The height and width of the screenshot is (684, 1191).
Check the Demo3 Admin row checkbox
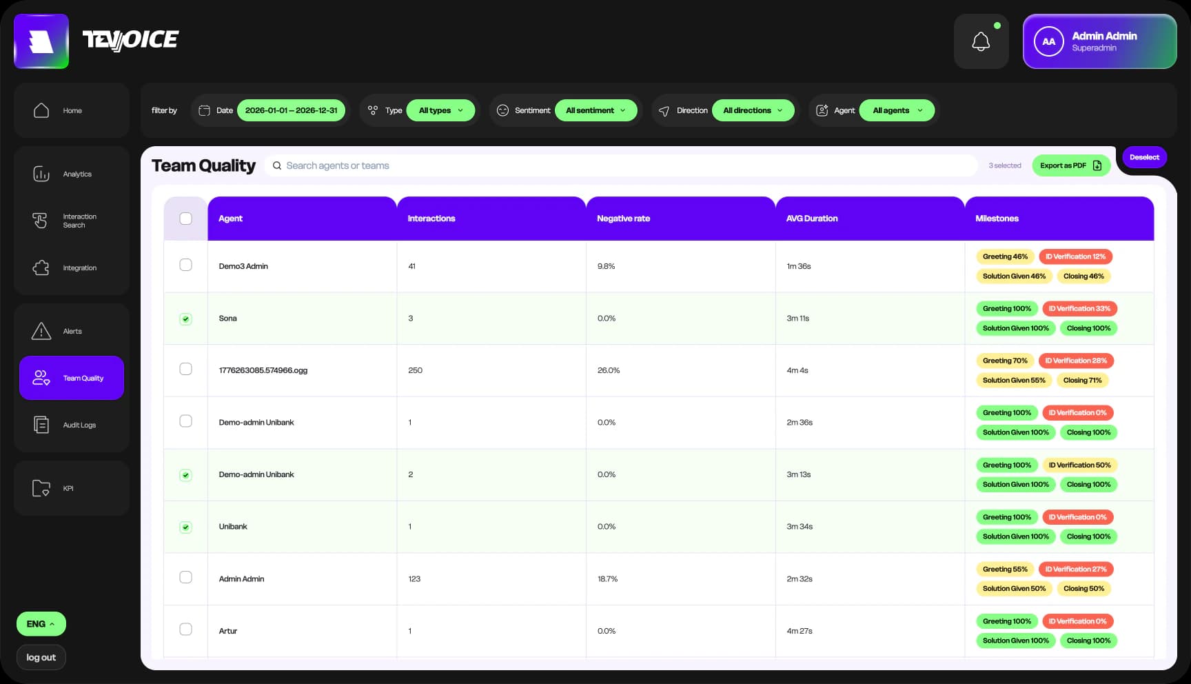pyautogui.click(x=185, y=265)
